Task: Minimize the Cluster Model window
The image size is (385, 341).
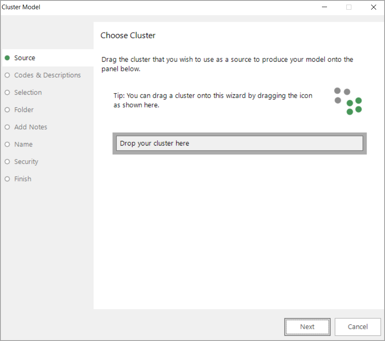Action: pos(324,7)
